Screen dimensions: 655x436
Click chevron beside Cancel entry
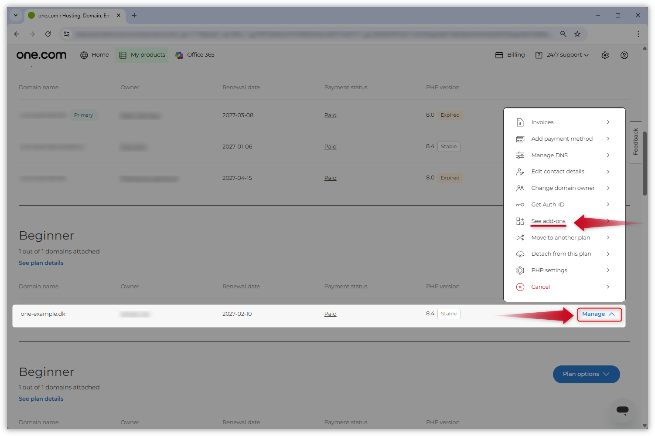(608, 287)
